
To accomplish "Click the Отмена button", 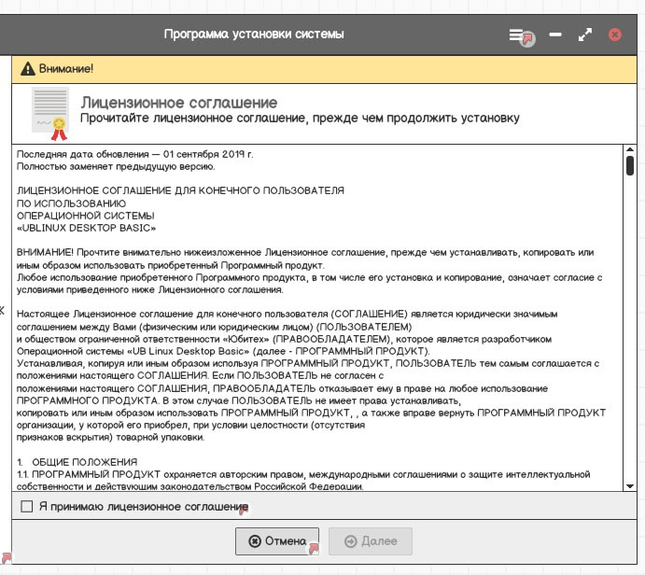I will [x=277, y=540].
